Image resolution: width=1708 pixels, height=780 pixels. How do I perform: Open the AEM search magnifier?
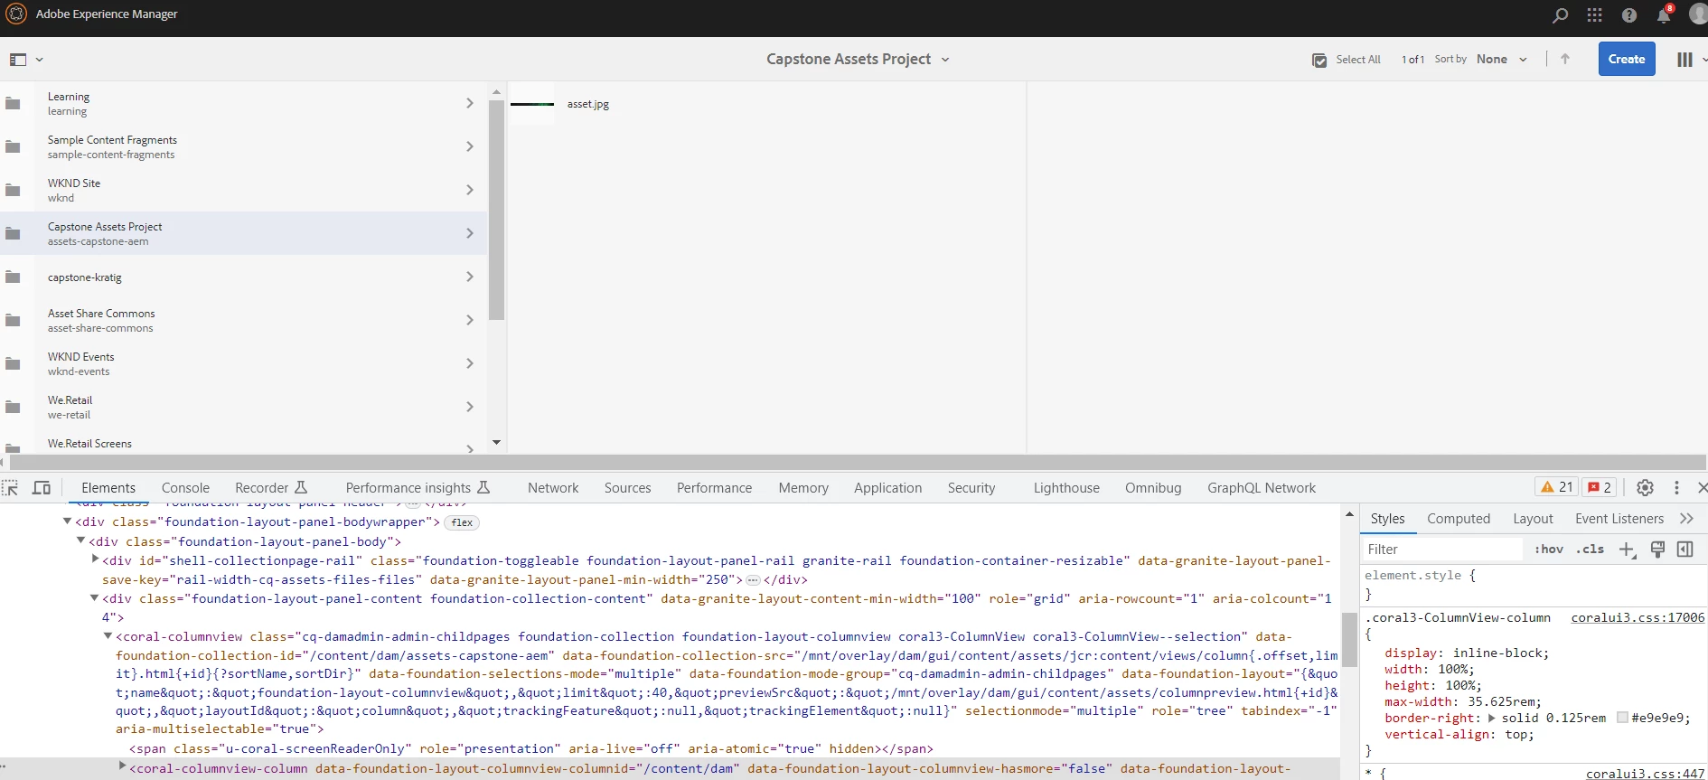pos(1560,14)
